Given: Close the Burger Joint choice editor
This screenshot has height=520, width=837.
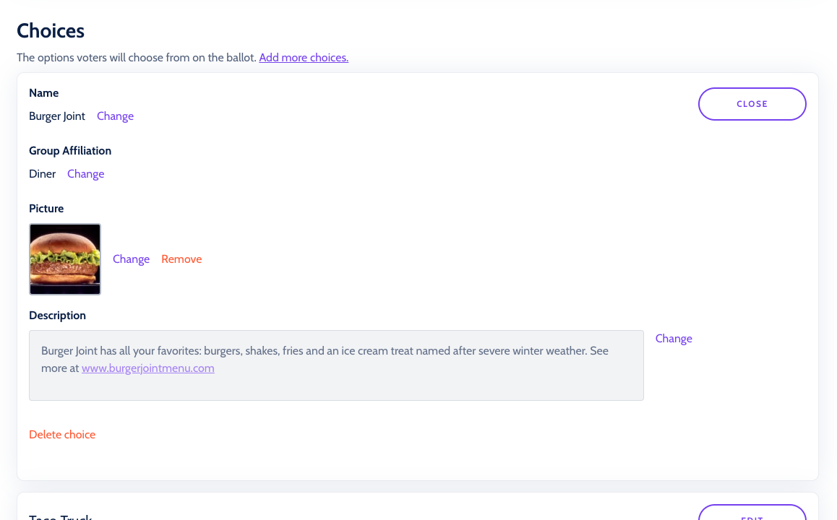Looking at the screenshot, I should tap(752, 104).
